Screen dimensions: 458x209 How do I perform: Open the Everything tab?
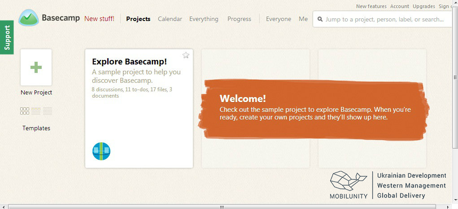[x=204, y=19]
